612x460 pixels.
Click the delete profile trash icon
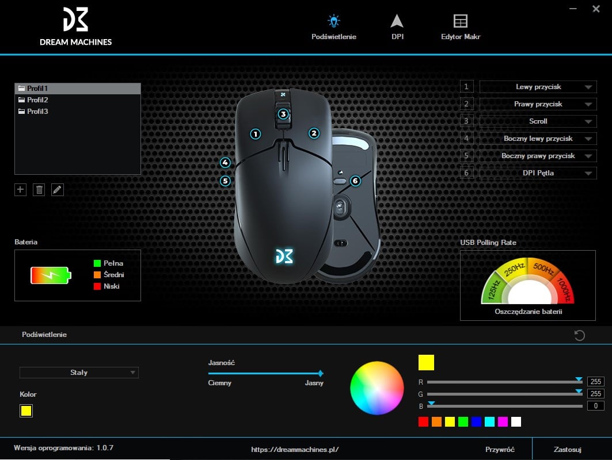pyautogui.click(x=39, y=190)
